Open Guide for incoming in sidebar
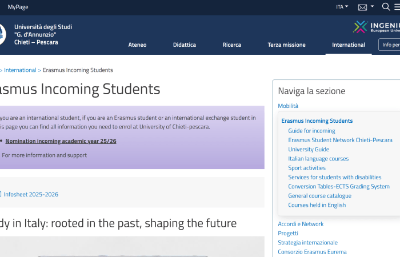The width and height of the screenshot is (400, 257). point(311,131)
